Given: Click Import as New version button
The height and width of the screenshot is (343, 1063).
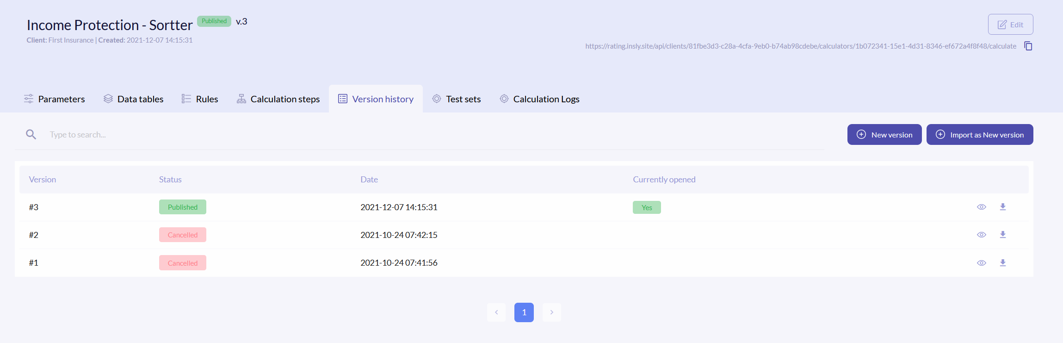Looking at the screenshot, I should point(979,135).
